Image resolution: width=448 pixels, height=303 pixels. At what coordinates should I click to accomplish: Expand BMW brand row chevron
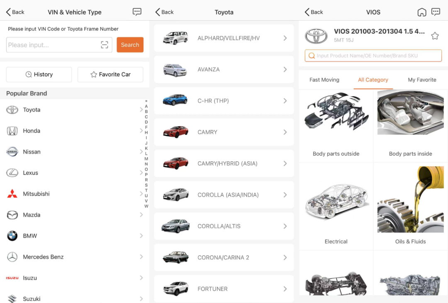tap(141, 236)
